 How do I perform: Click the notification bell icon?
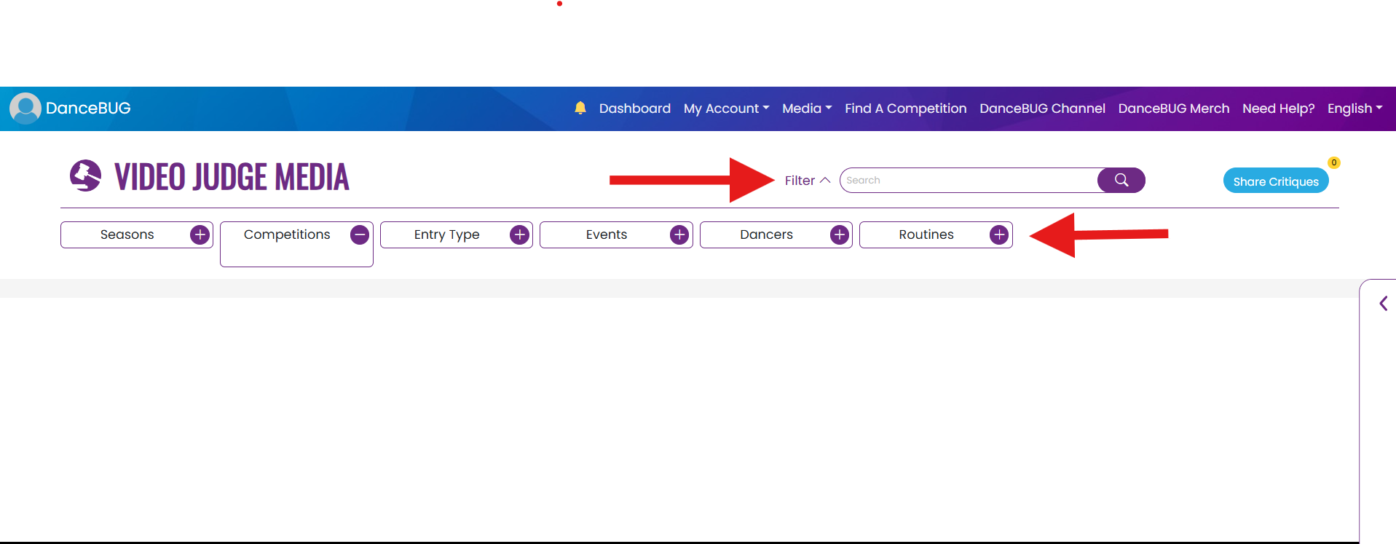click(580, 108)
